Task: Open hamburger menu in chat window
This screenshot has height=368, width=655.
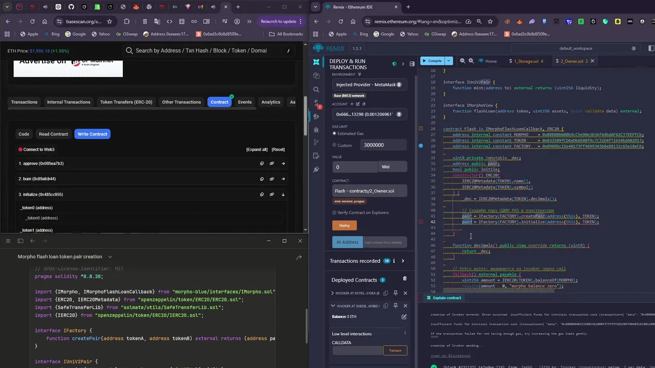Action: coord(8,241)
